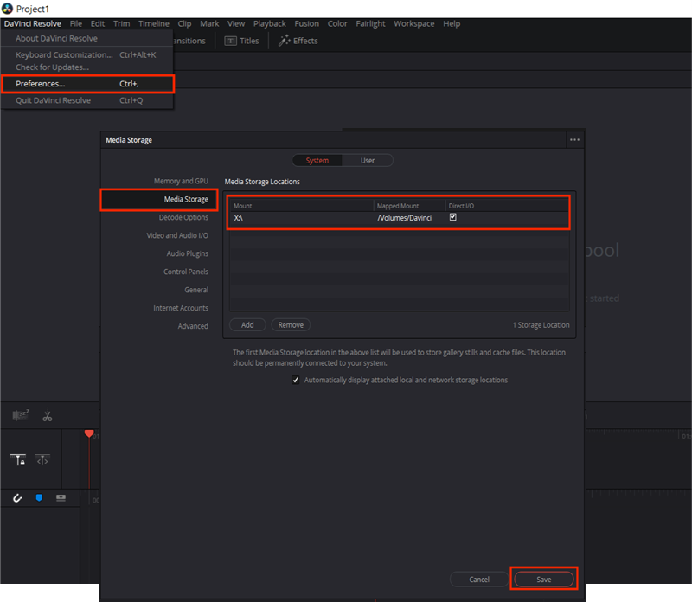
Task: Click the track view options icon
Action: coord(61,498)
